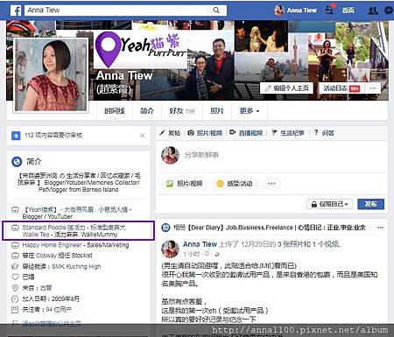
Task: Open the Yeah猫紫 Blogger/YouTuber work link
Action: [76, 213]
